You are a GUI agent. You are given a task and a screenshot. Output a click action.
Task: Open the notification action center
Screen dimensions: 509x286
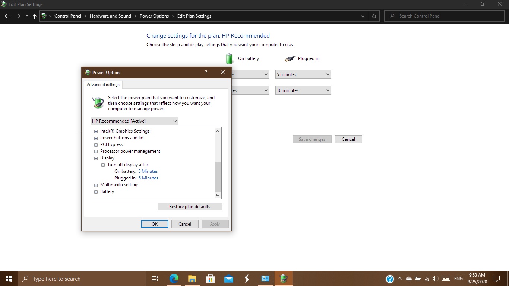497,279
